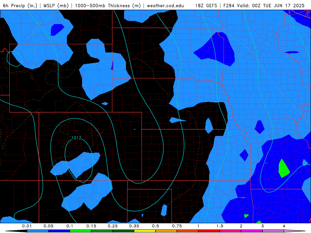The height and width of the screenshot is (233, 311).
Task: Click the dark green 0.25–0.35 legend swatch
Action: (x=123, y=231)
